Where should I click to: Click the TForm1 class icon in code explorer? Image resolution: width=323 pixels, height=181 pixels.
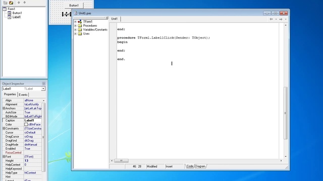point(80,22)
